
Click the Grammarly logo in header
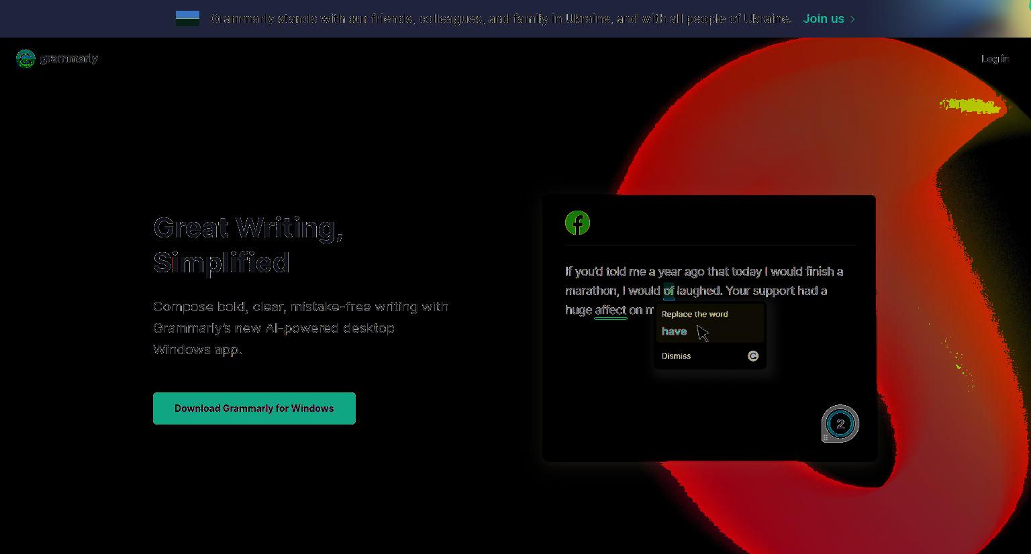[x=57, y=59]
